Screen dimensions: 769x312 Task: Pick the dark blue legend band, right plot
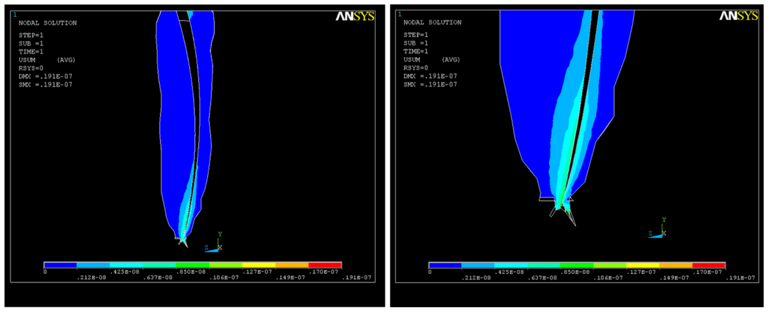click(x=445, y=265)
